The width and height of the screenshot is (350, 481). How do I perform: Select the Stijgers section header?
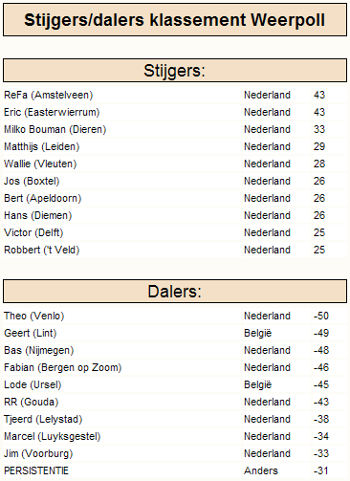(x=175, y=70)
